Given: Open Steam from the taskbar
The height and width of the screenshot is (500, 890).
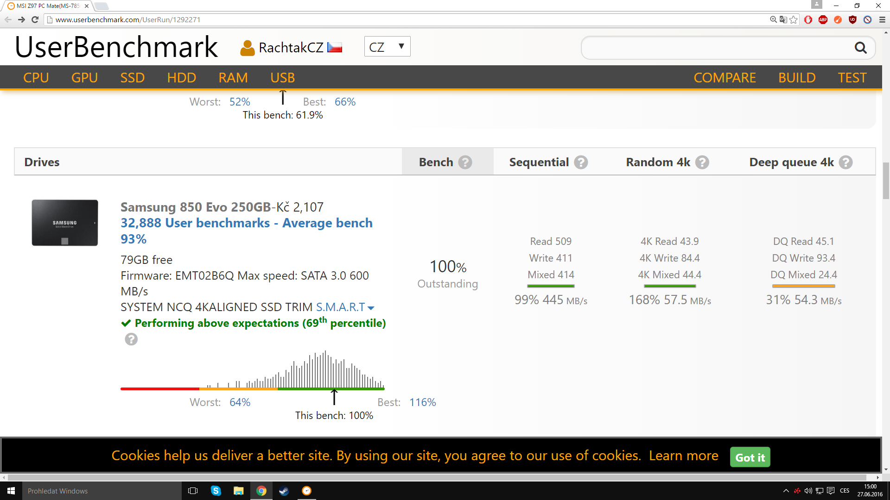Looking at the screenshot, I should (284, 491).
